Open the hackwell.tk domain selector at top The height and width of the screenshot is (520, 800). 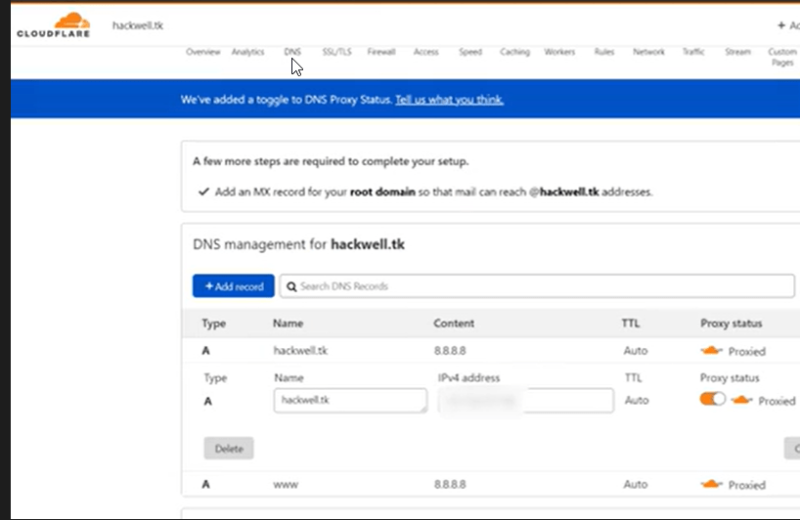pyautogui.click(x=138, y=23)
